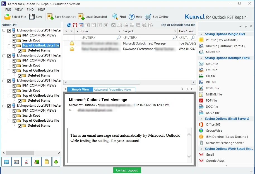Open the VIEW menu
The image size is (255, 174).
tap(19, 9)
